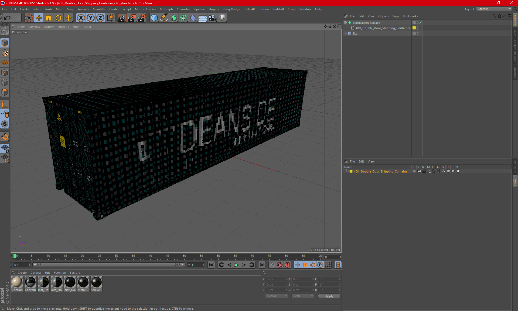
Task: Enable Axis mode icon
Action: [5, 104]
